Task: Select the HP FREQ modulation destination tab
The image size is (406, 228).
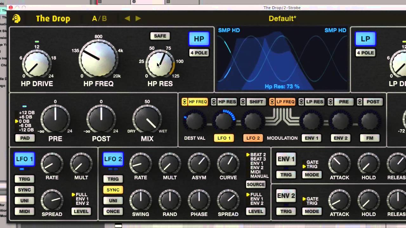Action: pos(198,102)
